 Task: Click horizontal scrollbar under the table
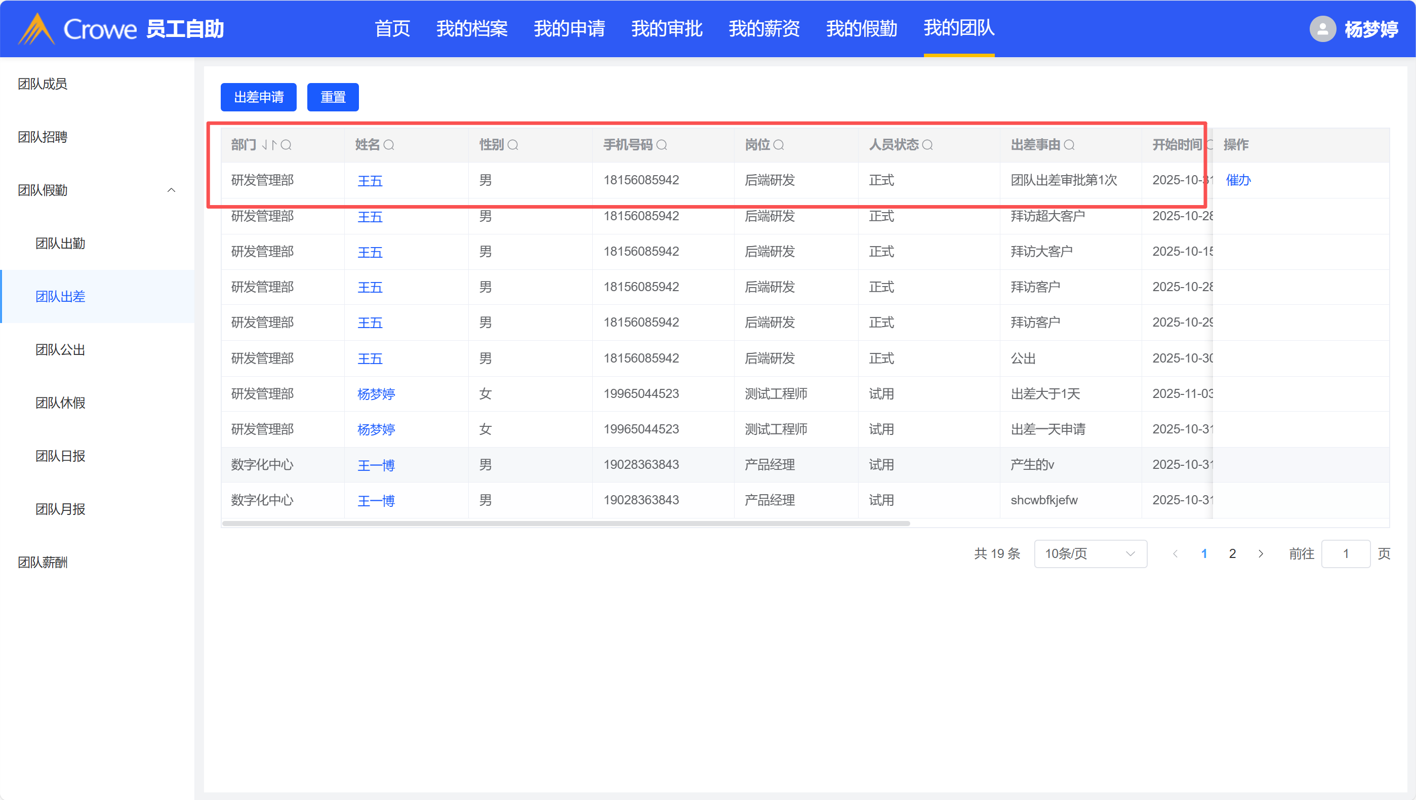point(566,524)
